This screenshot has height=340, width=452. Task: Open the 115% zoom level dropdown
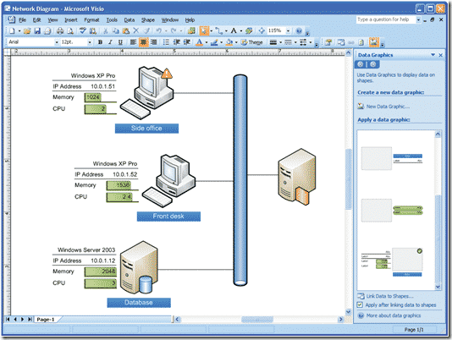(x=289, y=30)
